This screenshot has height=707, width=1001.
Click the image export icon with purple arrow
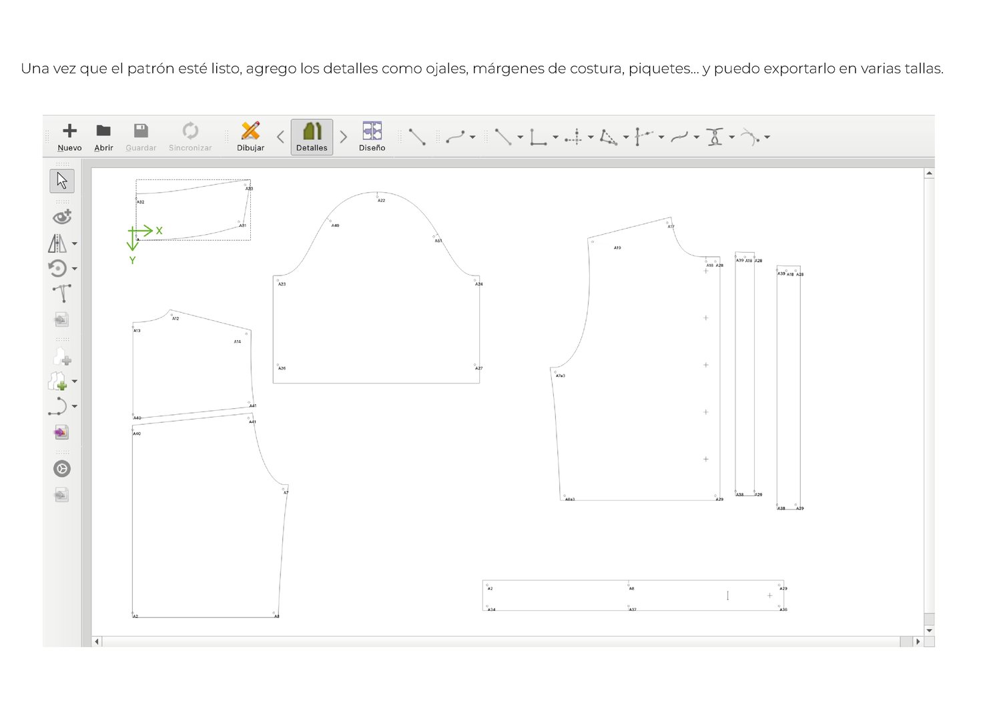click(61, 432)
